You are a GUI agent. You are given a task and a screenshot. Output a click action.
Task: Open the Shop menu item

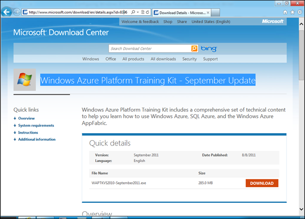click(x=168, y=22)
